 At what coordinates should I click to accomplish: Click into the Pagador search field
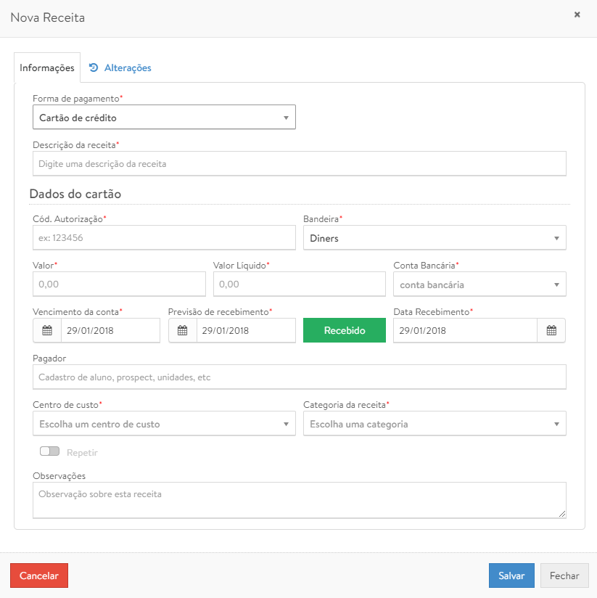point(299,377)
